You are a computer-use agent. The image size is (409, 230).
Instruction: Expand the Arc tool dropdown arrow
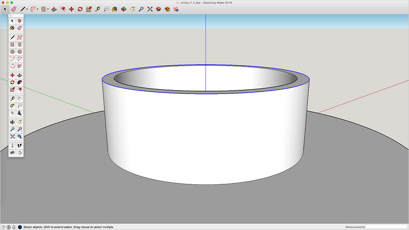click(x=38, y=9)
